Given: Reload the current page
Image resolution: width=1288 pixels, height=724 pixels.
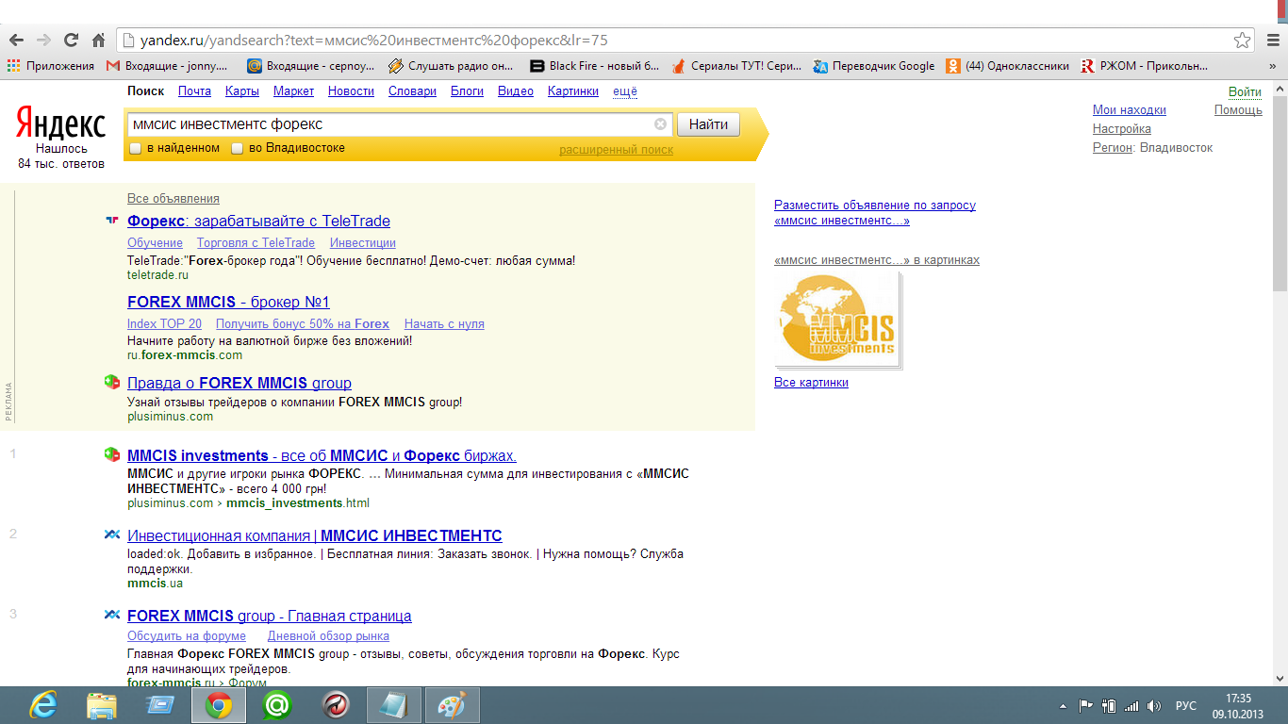Looking at the screenshot, I should (x=71, y=41).
